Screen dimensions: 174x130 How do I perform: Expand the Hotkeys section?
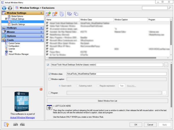coord(41,28)
